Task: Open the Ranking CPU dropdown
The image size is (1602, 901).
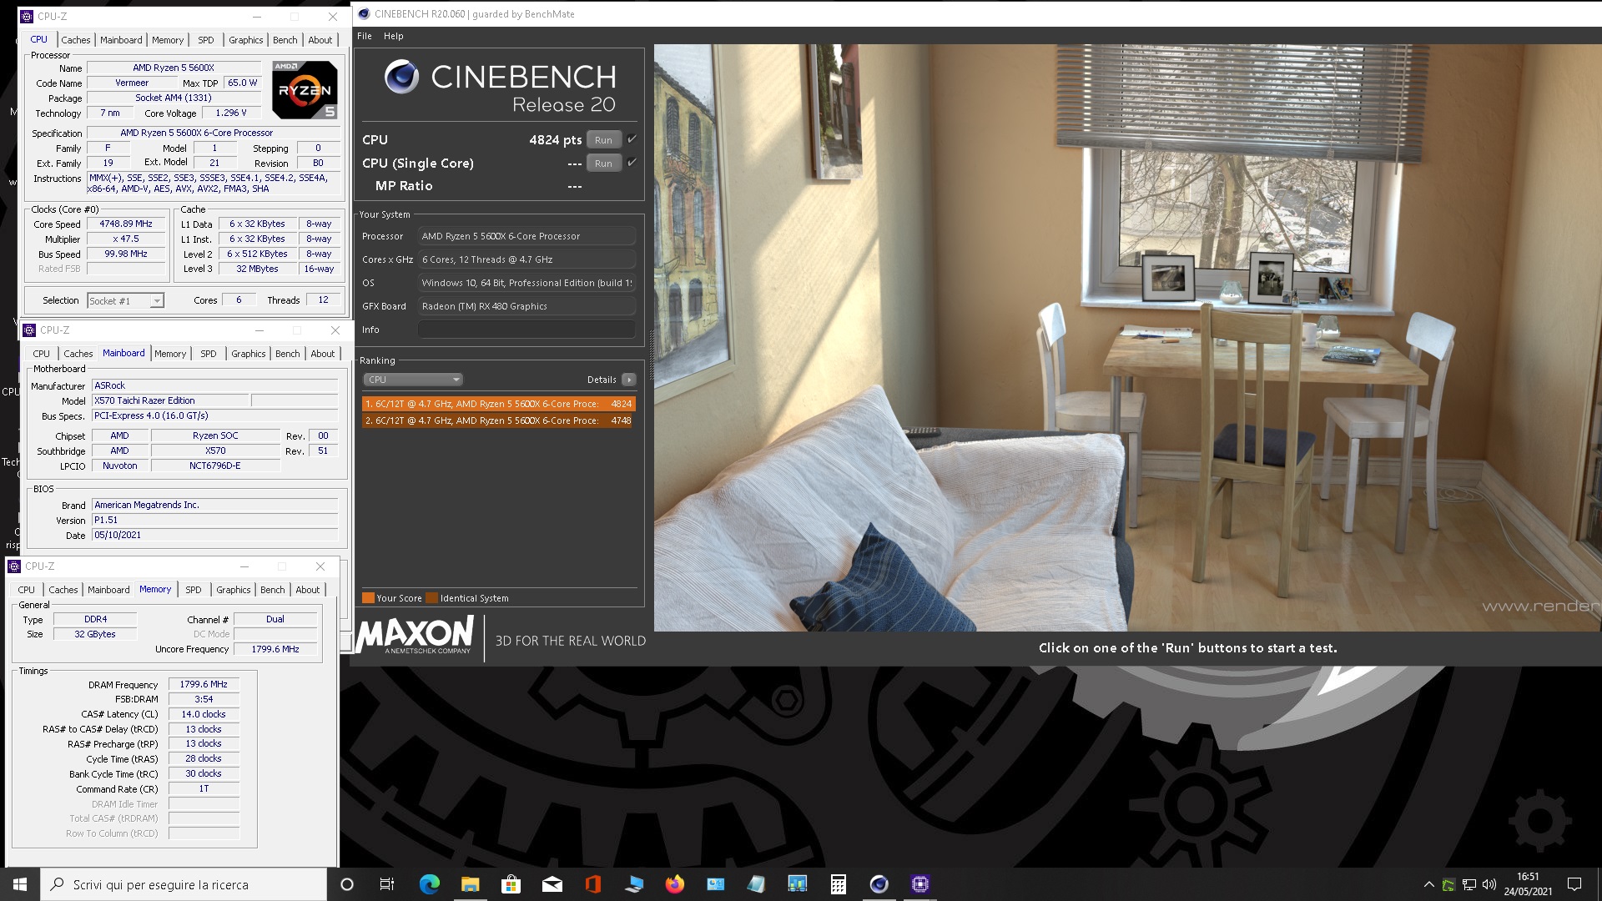Action: 413,380
